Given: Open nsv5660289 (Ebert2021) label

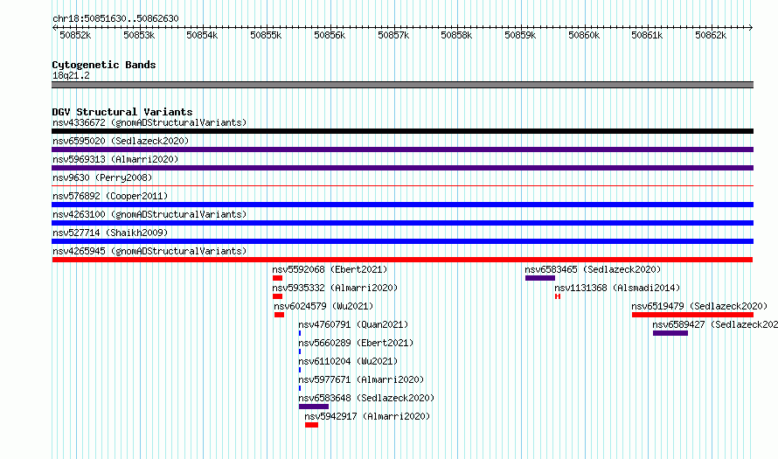Looking at the screenshot, I should 356,343.
